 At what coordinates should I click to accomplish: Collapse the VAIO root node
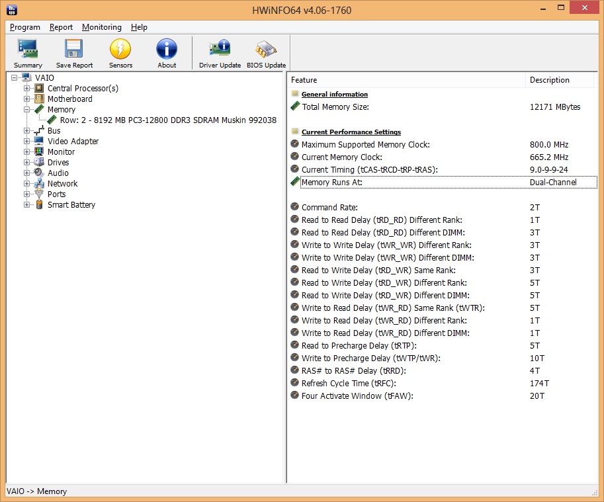tap(15, 78)
